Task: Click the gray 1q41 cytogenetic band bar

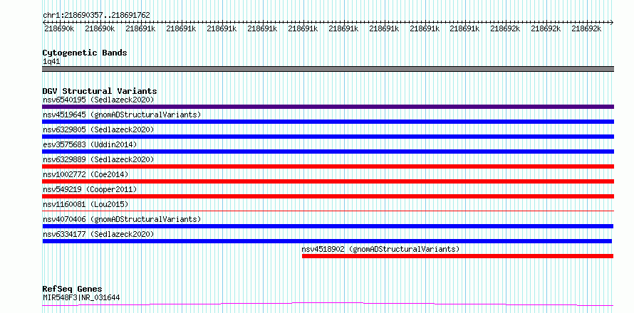Action: [328, 69]
